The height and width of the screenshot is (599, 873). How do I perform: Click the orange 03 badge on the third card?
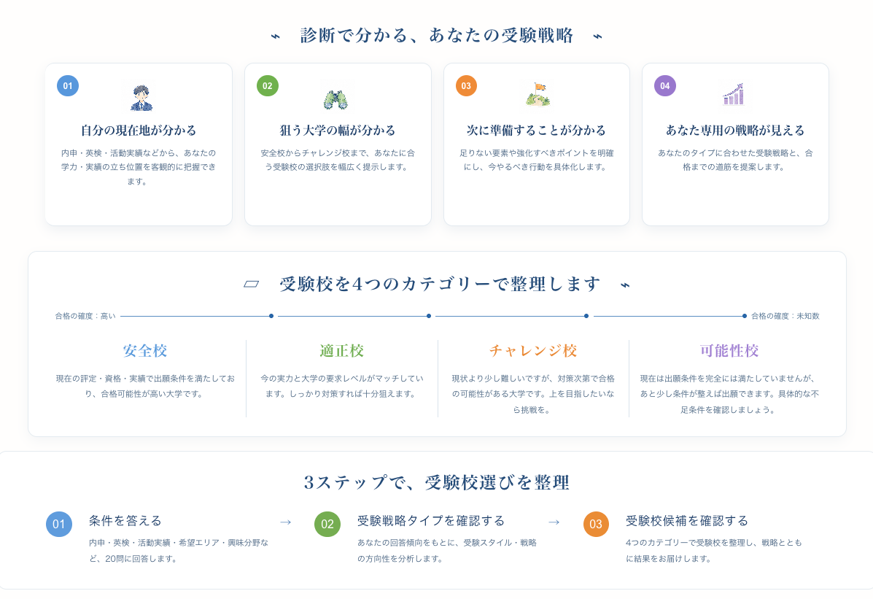[466, 86]
